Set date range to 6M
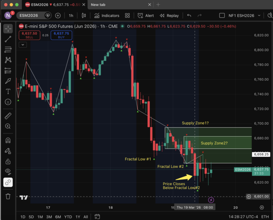 pyautogui.click(x=58, y=217)
